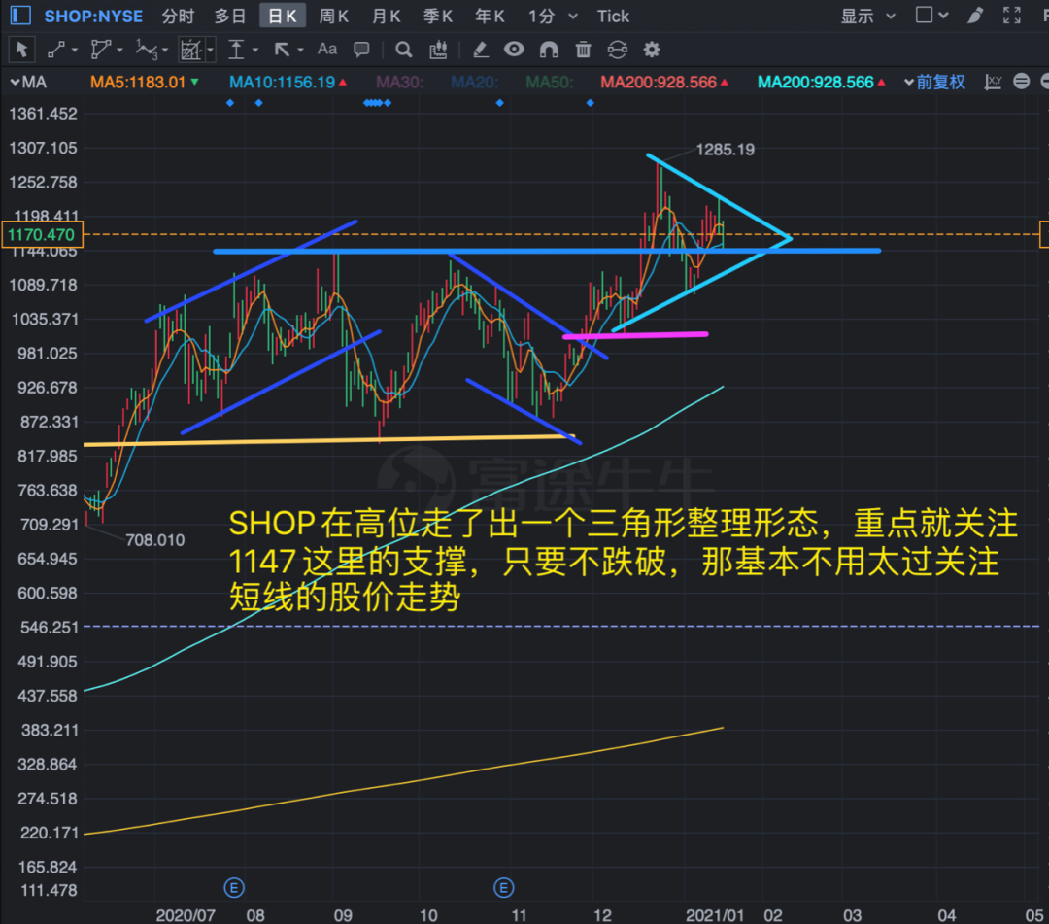Viewport: 1049px width, 924px height.
Task: Click the 708.010 low price label
Action: pos(155,540)
